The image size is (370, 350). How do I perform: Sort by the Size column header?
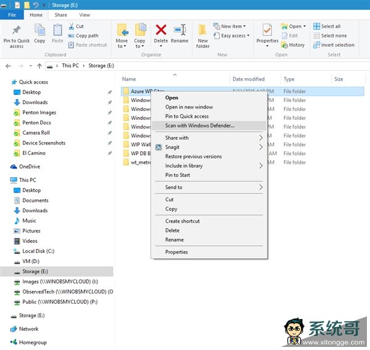coord(339,79)
